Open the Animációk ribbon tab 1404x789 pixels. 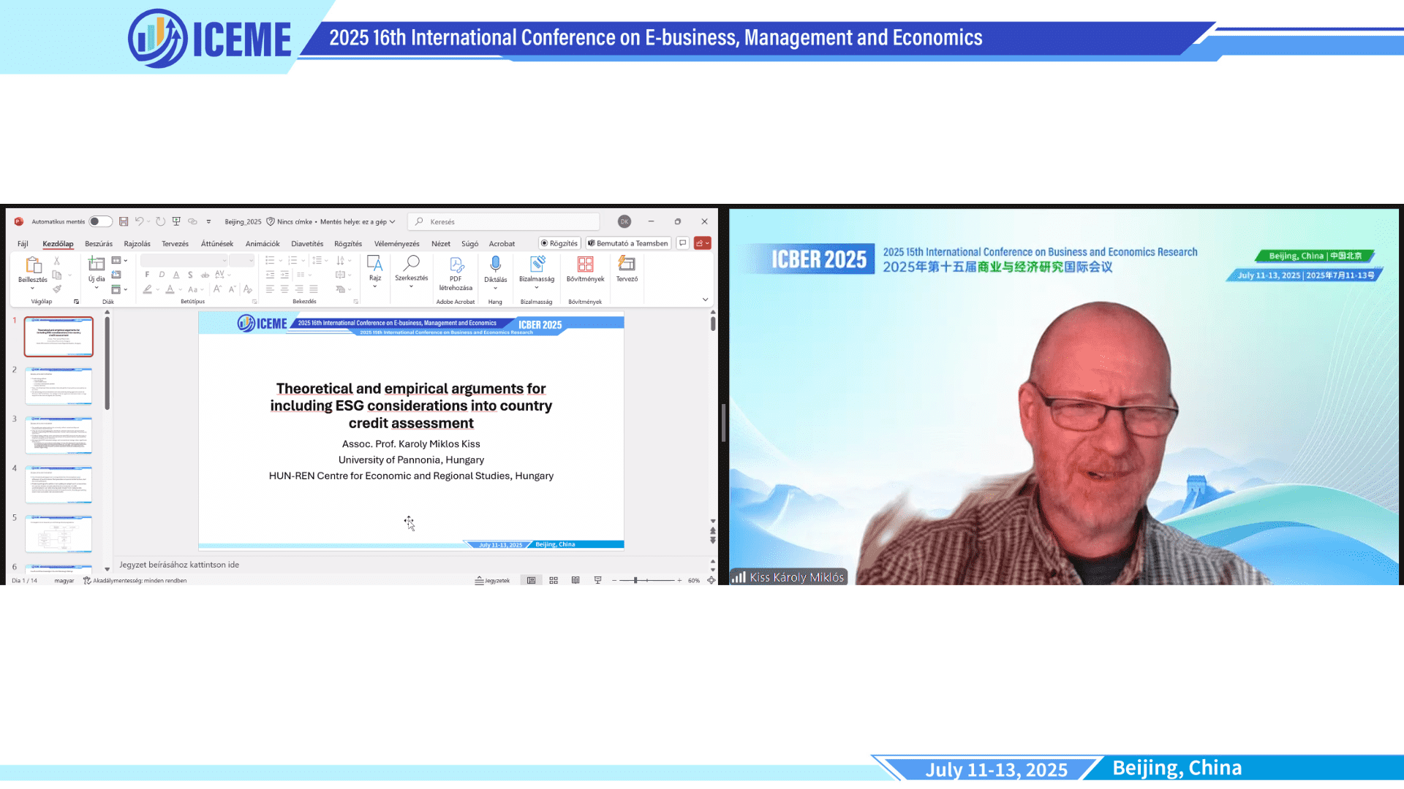[263, 243]
